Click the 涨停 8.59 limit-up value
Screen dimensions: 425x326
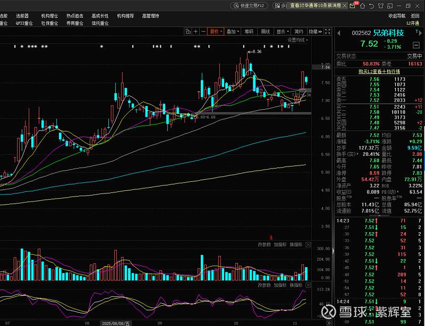[375, 173]
